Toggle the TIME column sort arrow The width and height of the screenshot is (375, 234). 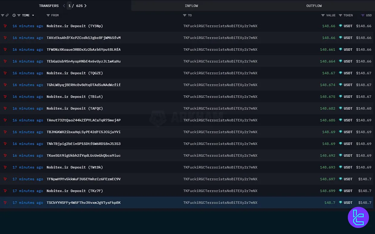[x=33, y=15]
